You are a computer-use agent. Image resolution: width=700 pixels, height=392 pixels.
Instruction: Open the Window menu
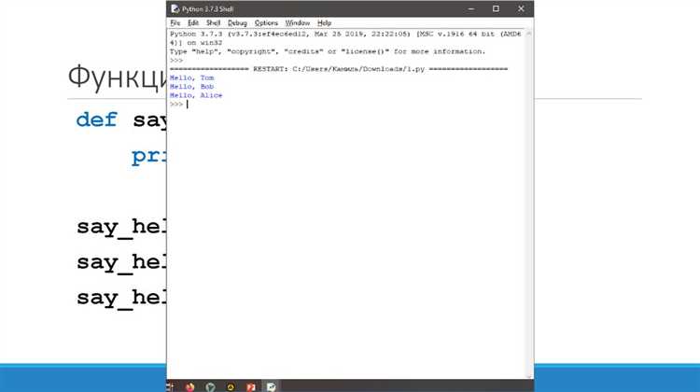298,22
